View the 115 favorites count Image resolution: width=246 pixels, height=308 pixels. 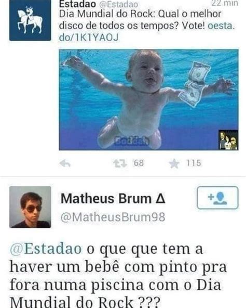coord(194,163)
